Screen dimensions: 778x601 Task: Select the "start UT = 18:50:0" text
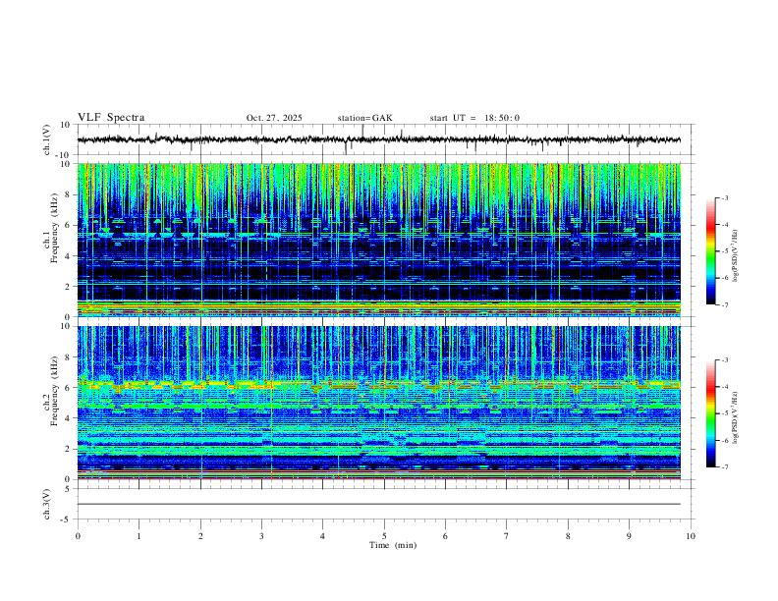[474, 118]
